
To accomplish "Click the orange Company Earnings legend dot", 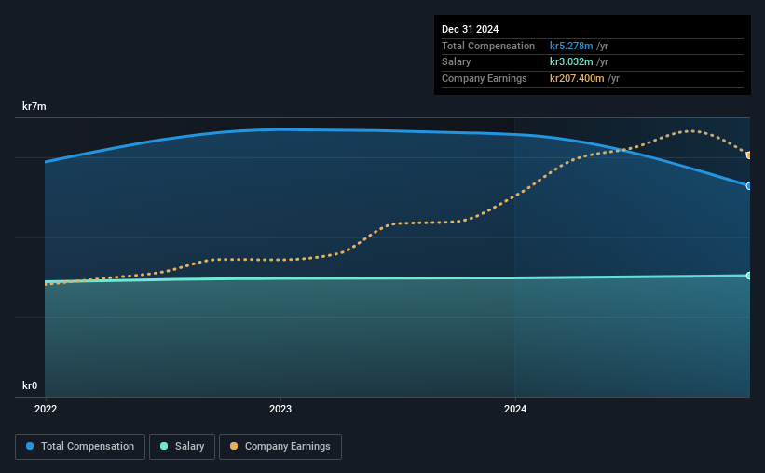I will 234,446.
